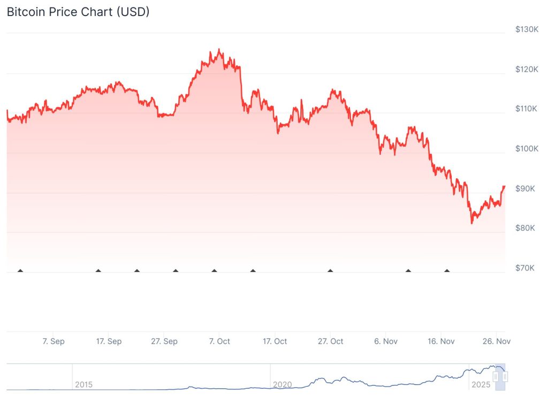Click the leftmost diamond event marker
This screenshot has height=400, width=548.
(x=20, y=271)
